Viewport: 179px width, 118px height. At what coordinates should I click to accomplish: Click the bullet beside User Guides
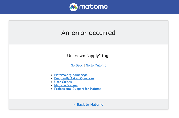point(52,82)
